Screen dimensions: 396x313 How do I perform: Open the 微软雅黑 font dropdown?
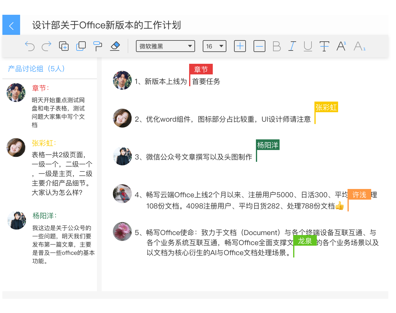coord(165,46)
